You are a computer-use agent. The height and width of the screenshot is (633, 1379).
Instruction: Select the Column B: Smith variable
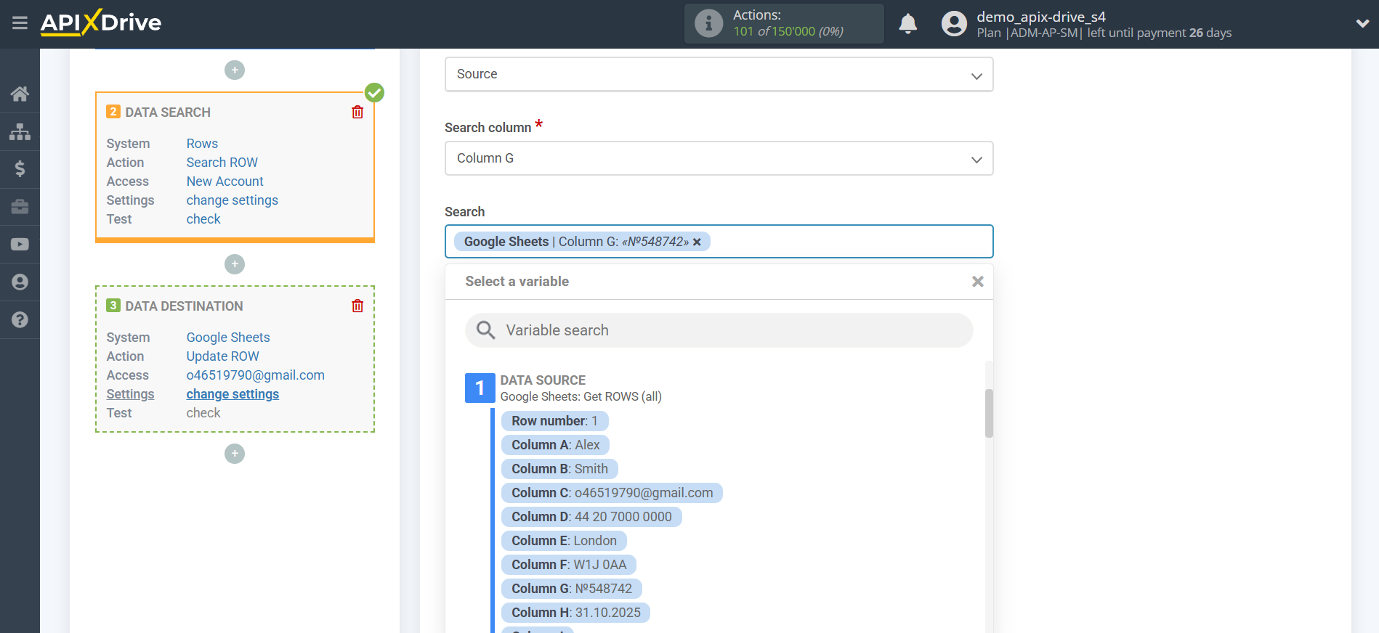pyautogui.click(x=559, y=469)
